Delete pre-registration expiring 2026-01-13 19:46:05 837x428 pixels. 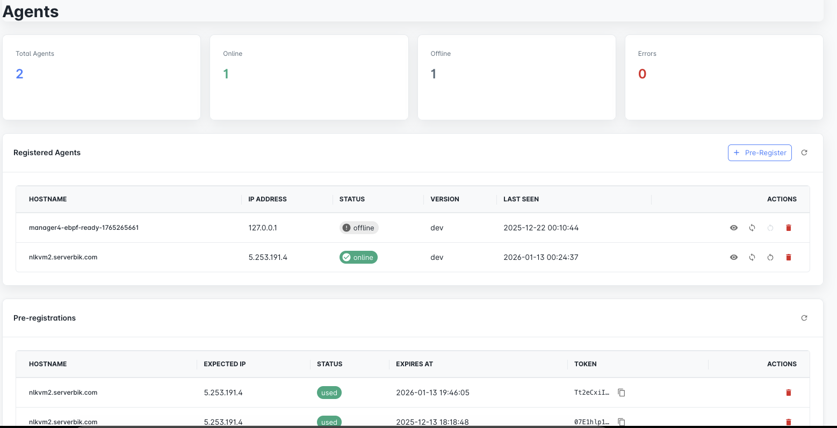(x=789, y=393)
